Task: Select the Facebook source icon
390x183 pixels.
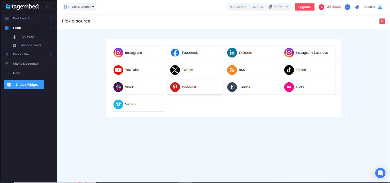Action: coord(175,53)
